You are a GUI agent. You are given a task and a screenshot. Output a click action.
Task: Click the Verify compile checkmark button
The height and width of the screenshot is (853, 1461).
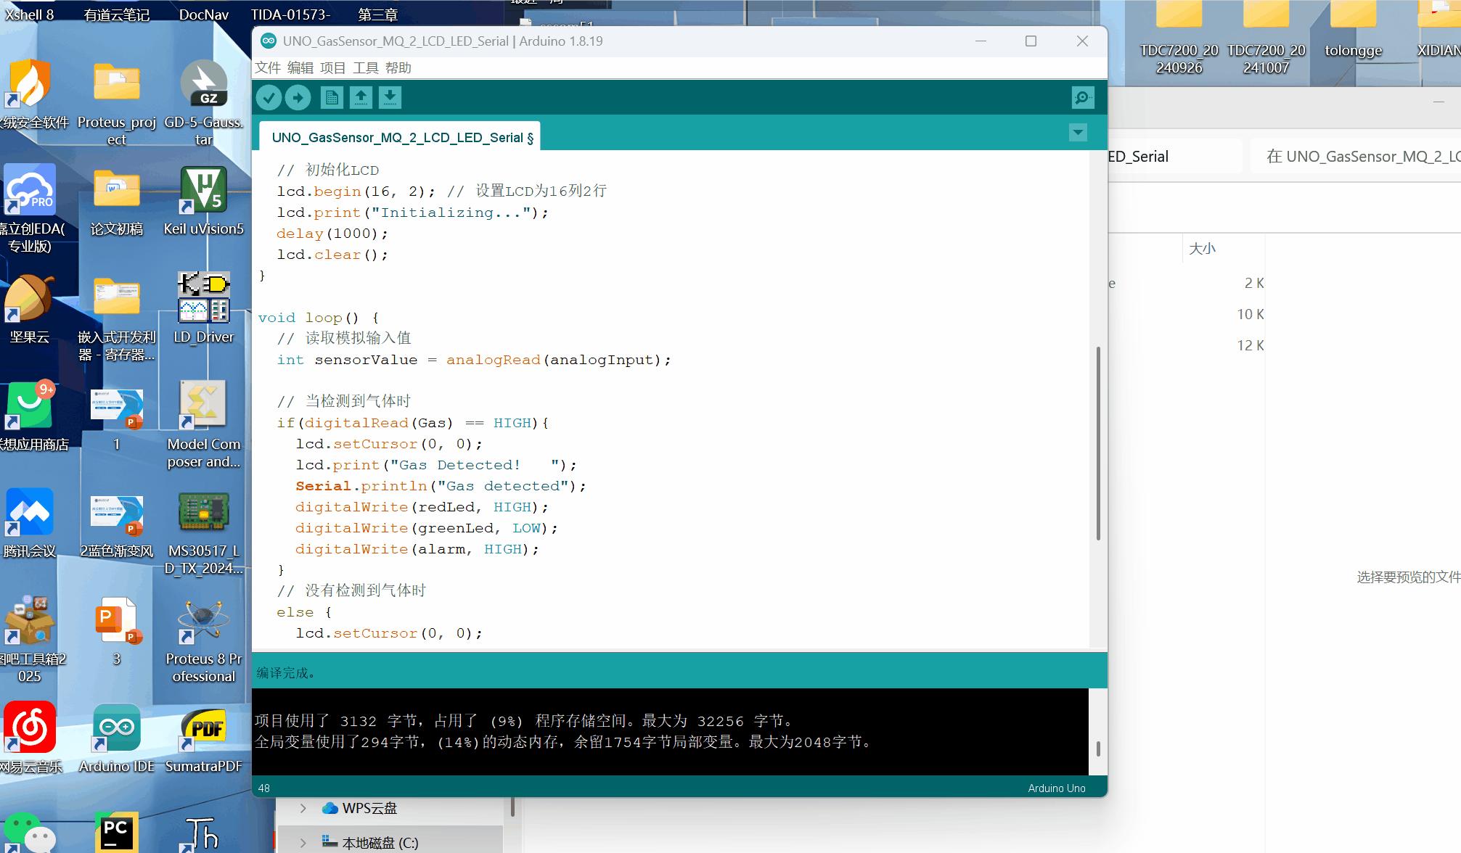click(269, 97)
